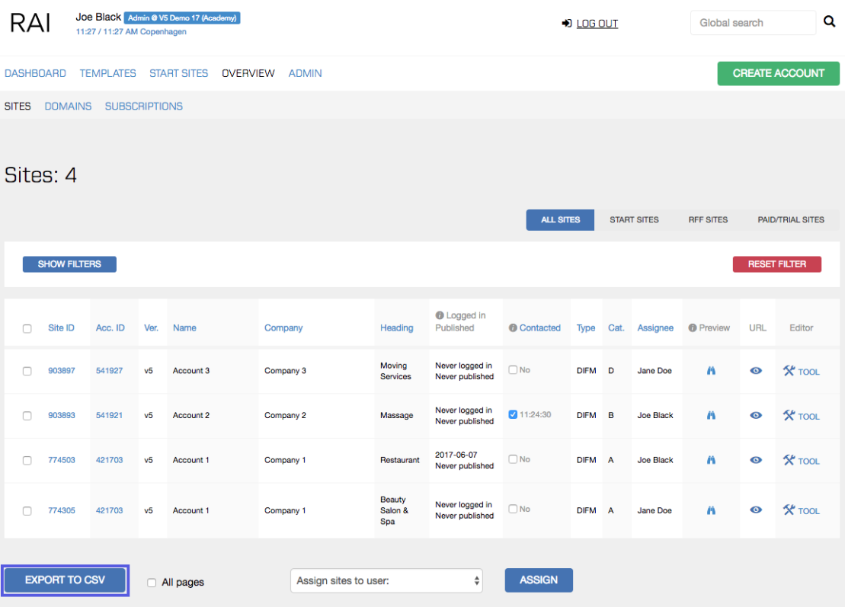Select RFF SITES filter tab

(x=708, y=220)
